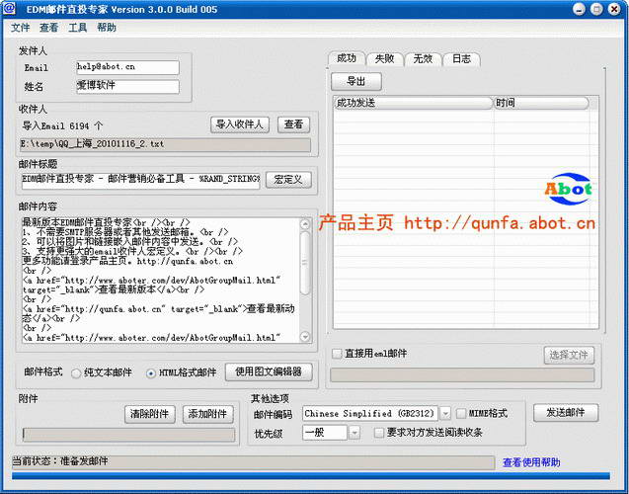Viewport: 629px width, 494px height.
Task: Click the 宏定义 button
Action: tap(288, 180)
